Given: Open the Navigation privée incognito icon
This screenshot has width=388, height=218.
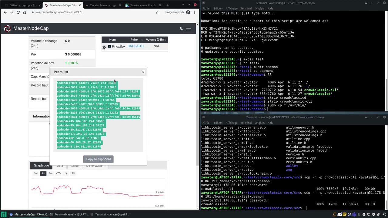Looking at the screenshot, I should (188, 12).
